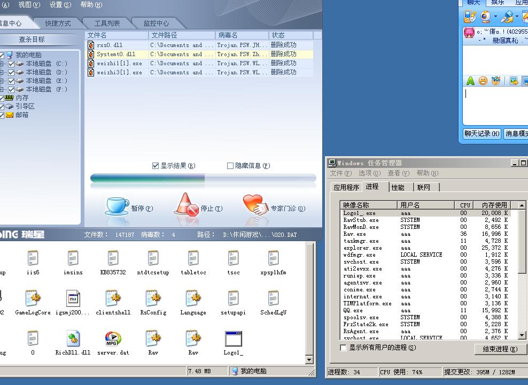Click the envelope icon next to 邮箱
This screenshot has width=528, height=385.
click(x=10, y=115)
